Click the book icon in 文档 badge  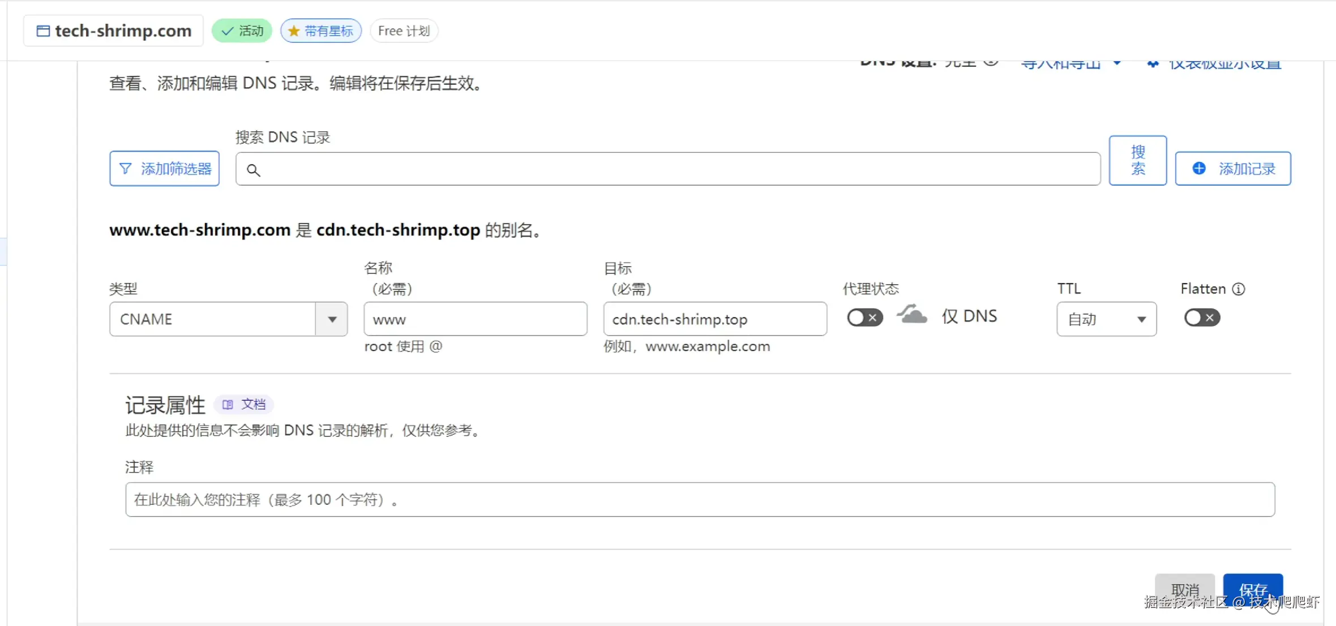coord(228,405)
